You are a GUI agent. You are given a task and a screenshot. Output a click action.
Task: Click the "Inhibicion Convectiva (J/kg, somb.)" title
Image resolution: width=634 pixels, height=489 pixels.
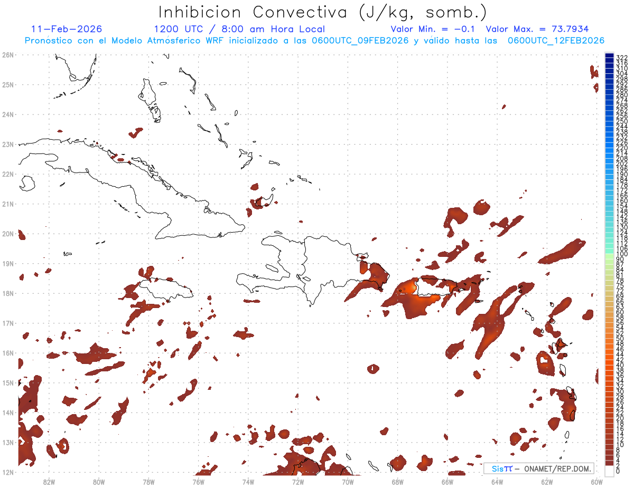(x=322, y=13)
